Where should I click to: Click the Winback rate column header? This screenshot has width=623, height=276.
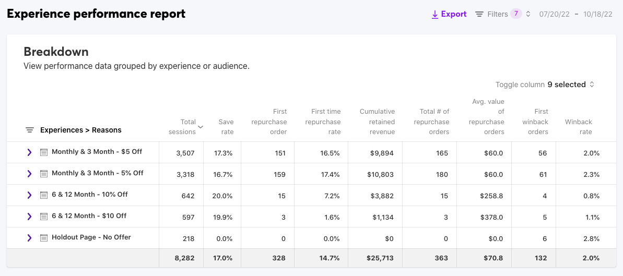pos(578,127)
